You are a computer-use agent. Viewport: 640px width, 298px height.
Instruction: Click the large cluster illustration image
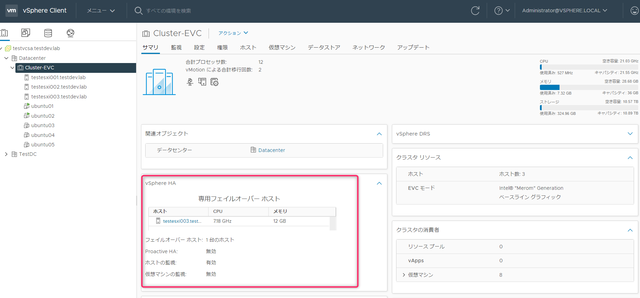tap(159, 82)
